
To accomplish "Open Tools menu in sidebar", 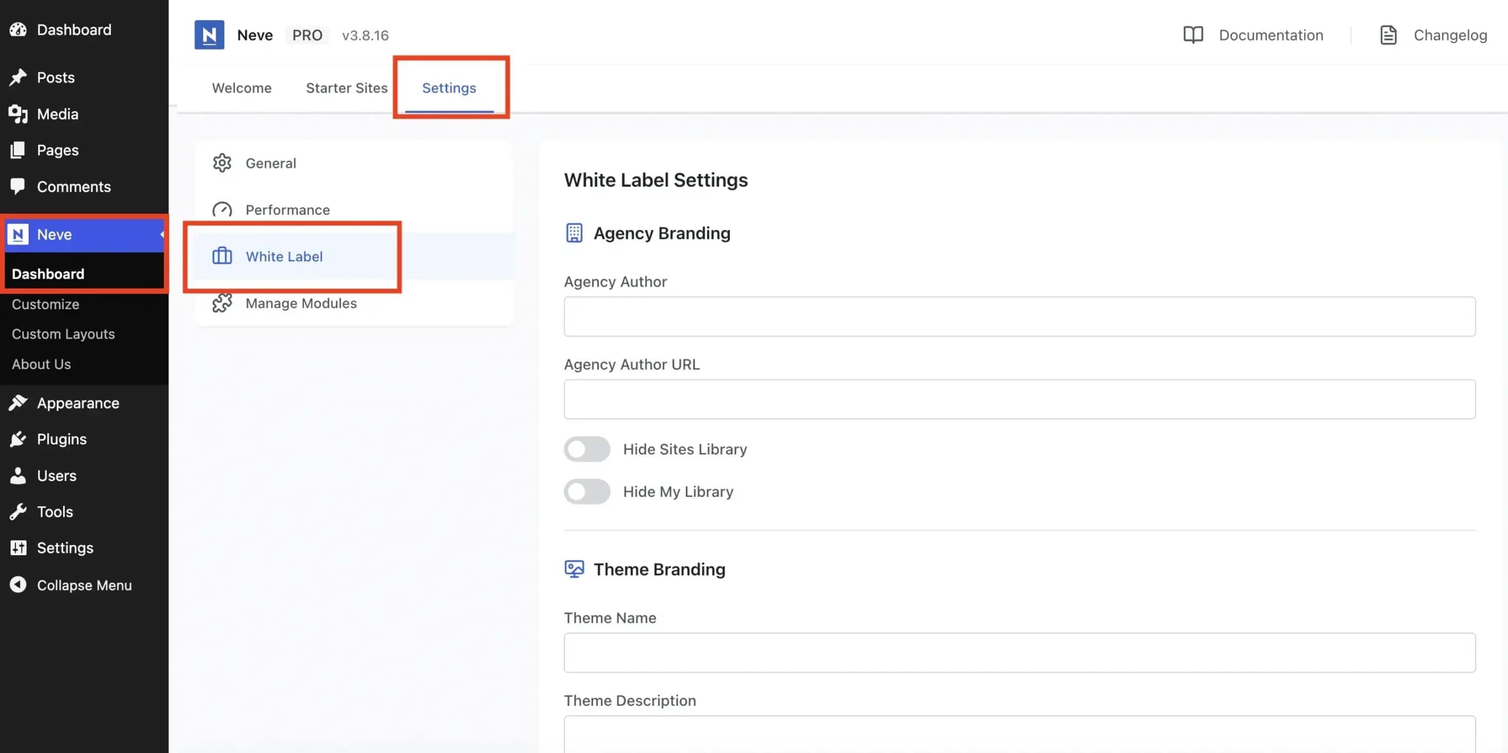I will click(84, 512).
